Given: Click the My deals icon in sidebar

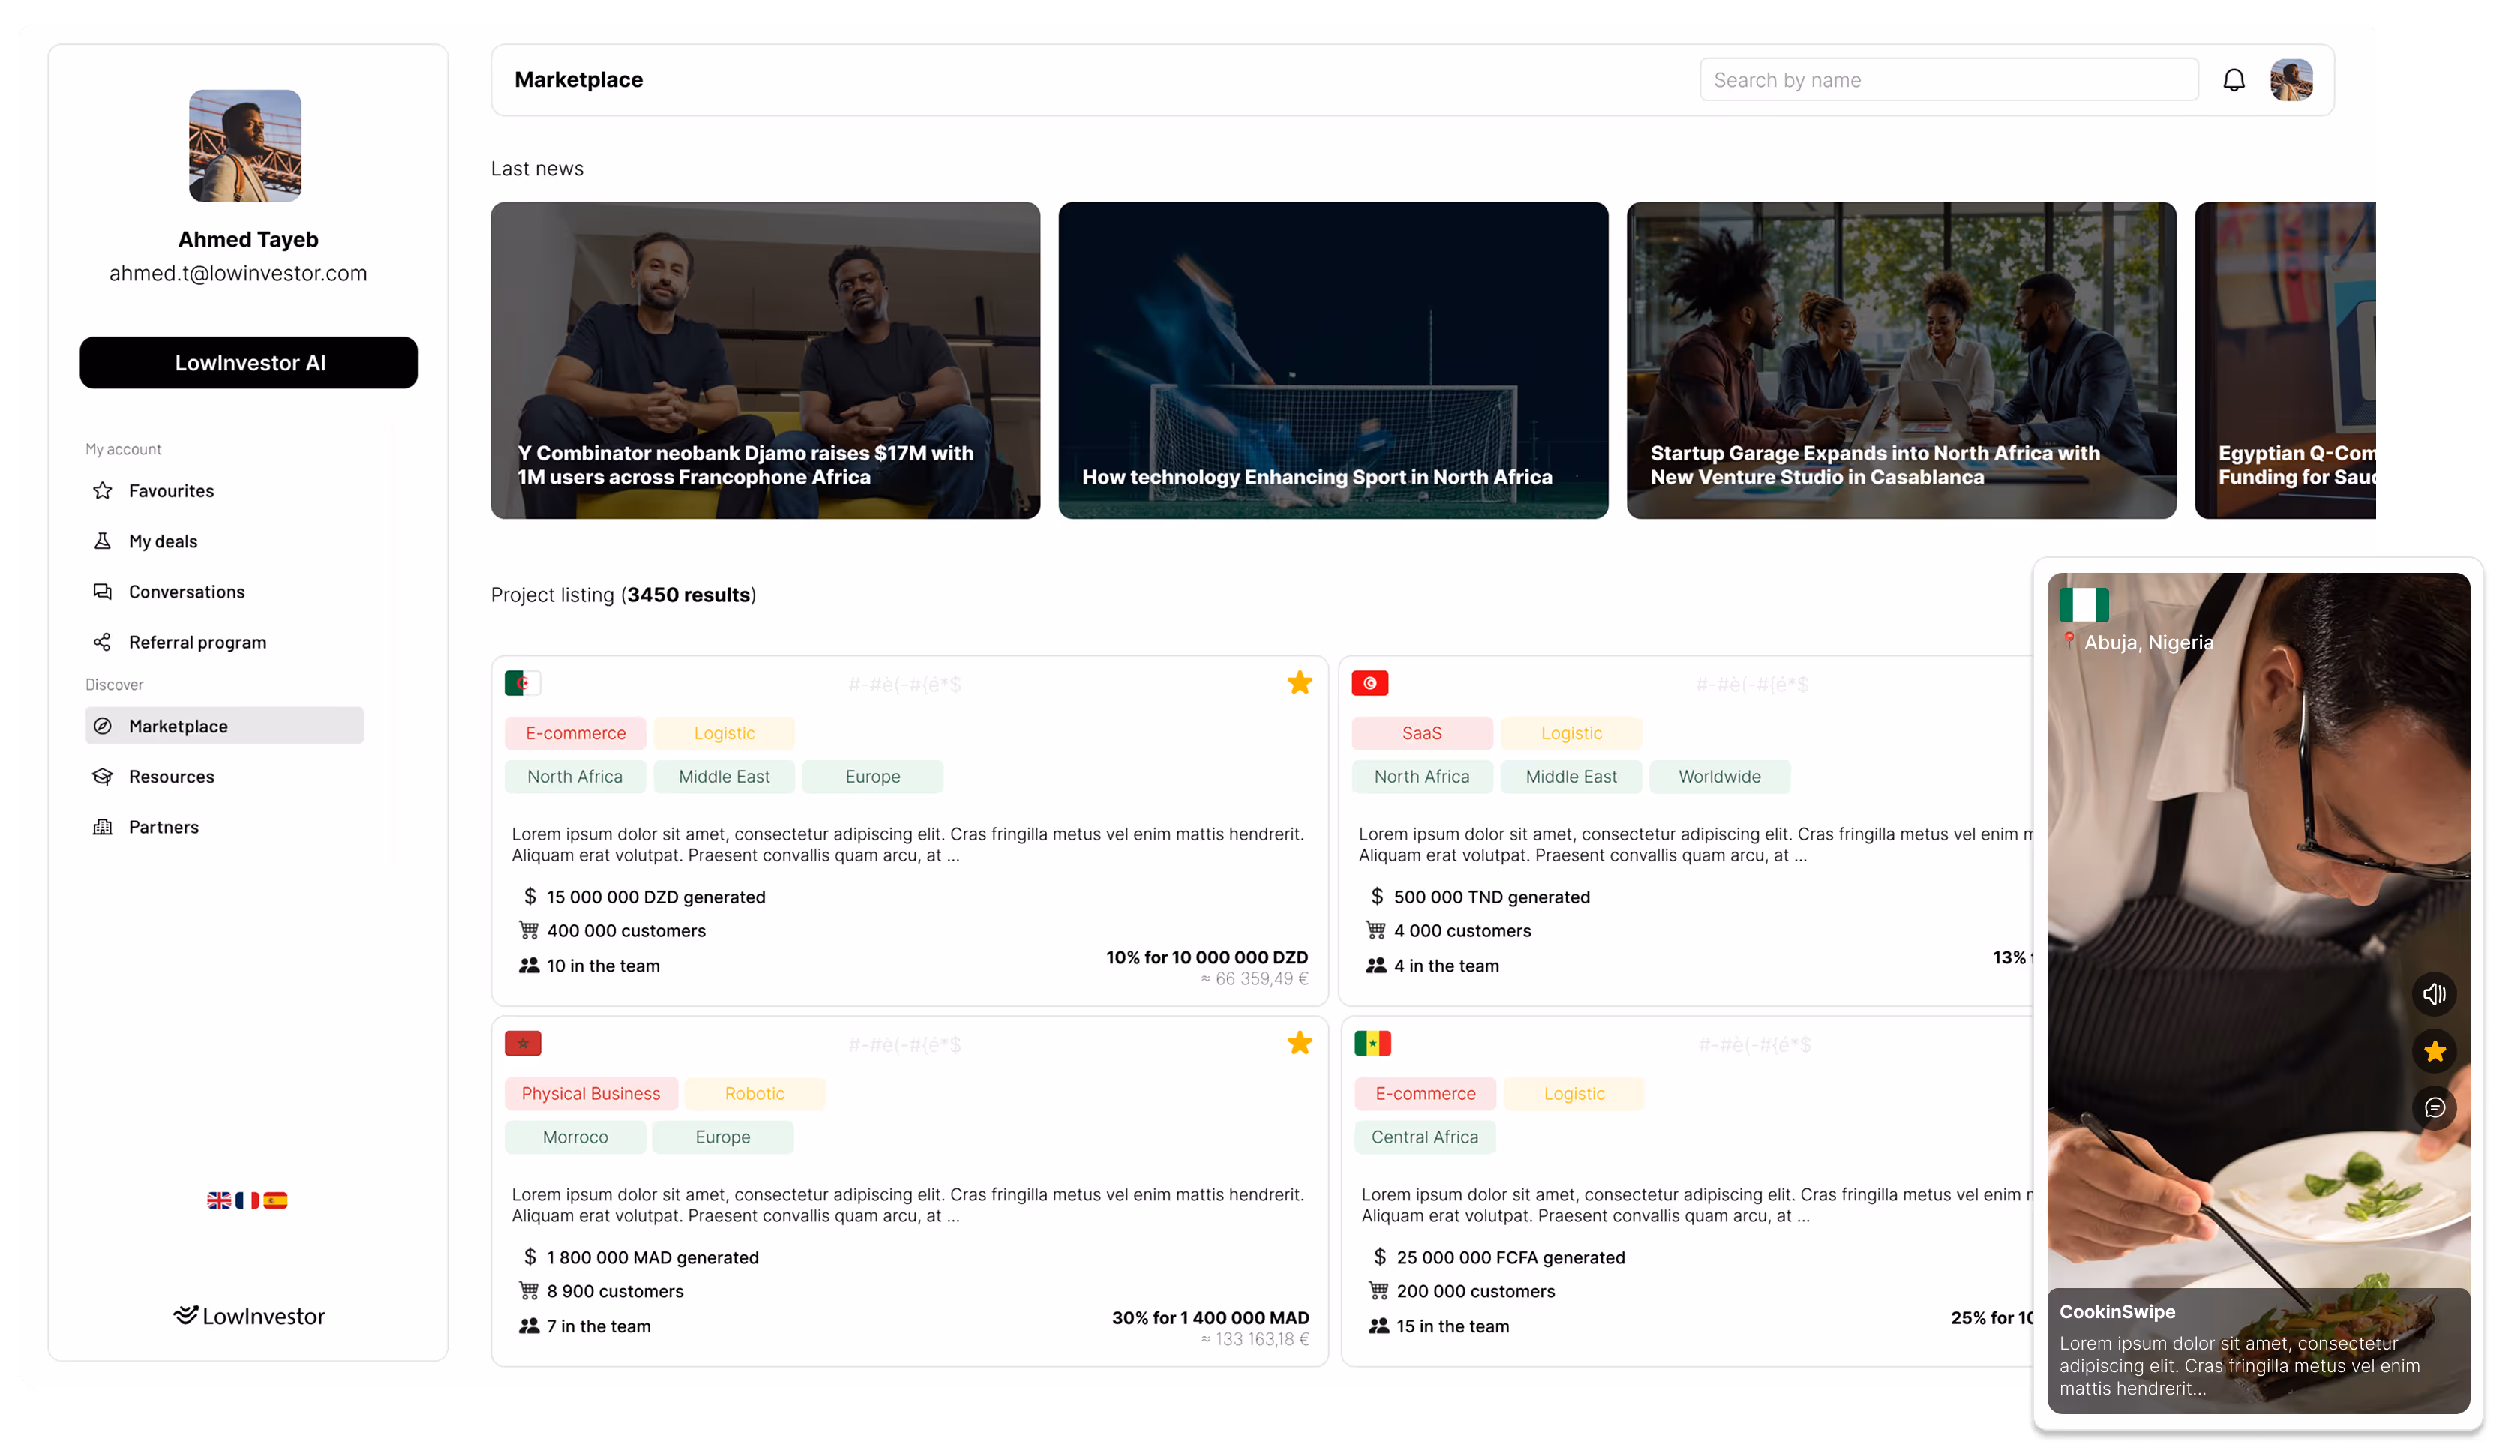Looking at the screenshot, I should 102,541.
